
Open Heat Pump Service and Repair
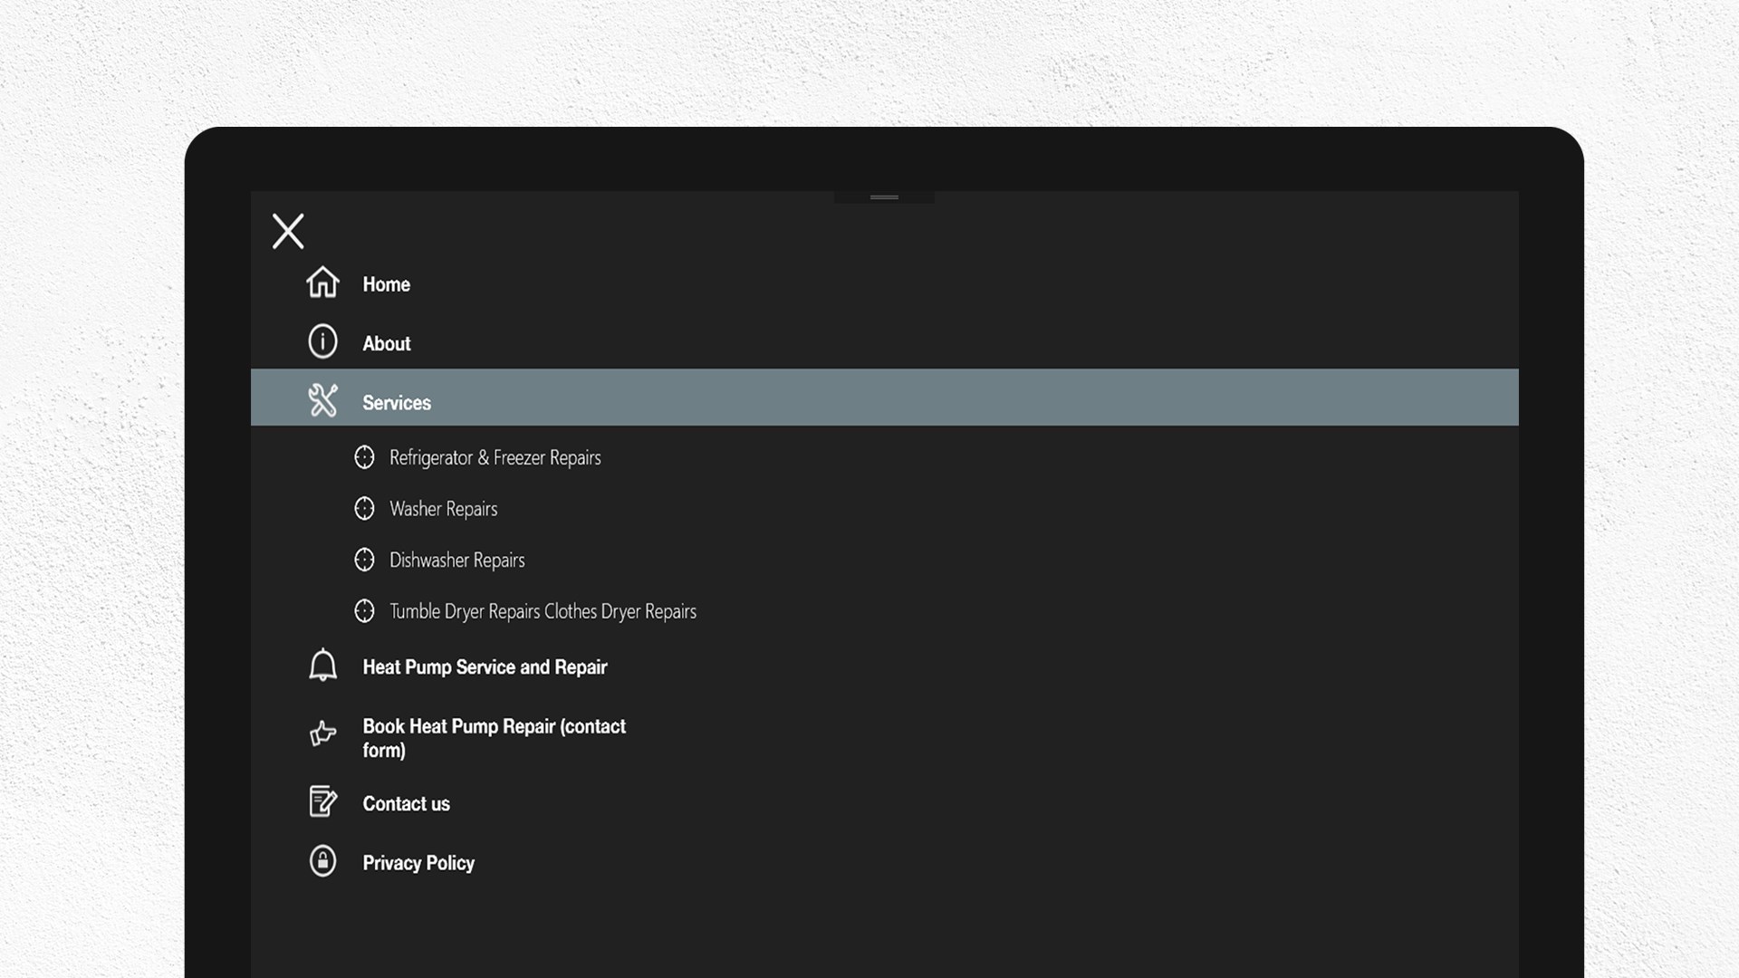pos(485,667)
